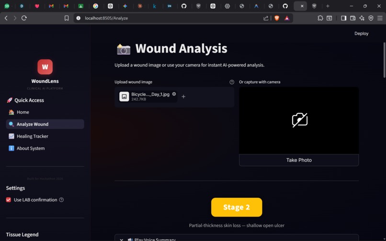Open Healing Tracker page
Screen dimensions: 386x241
45,136
